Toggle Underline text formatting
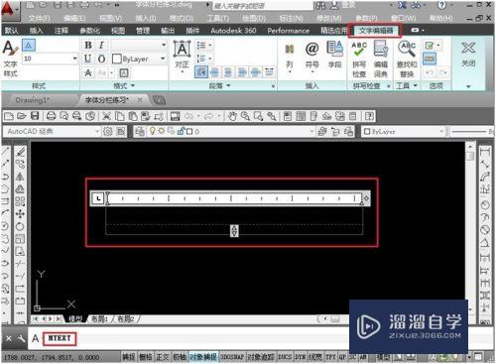The width and height of the screenshot is (496, 364). (x=88, y=59)
